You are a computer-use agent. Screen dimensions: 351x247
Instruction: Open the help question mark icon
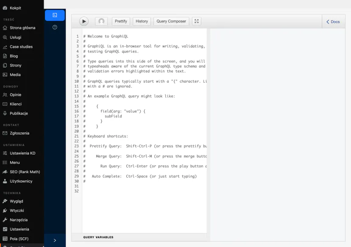(x=55, y=27)
